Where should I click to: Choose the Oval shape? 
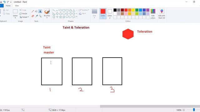coord(61,10)
